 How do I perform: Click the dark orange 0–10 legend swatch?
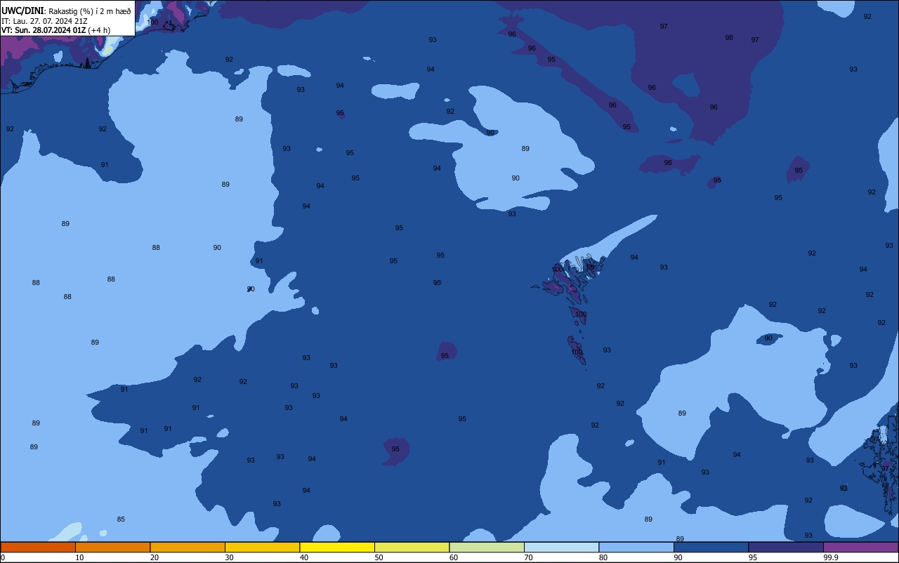click(x=38, y=547)
